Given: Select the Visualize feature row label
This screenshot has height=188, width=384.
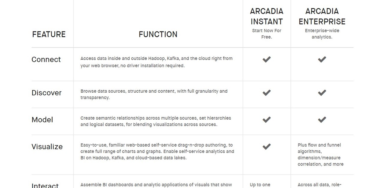Looking at the screenshot, I should click(47, 147).
